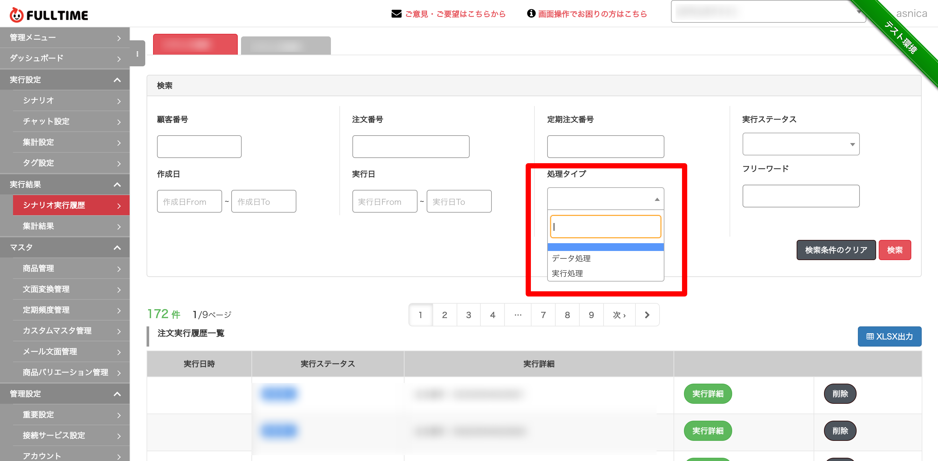This screenshot has height=461, width=938.
Task: Select シナリオ実行履歴 in the sidebar
Action: click(x=71, y=205)
